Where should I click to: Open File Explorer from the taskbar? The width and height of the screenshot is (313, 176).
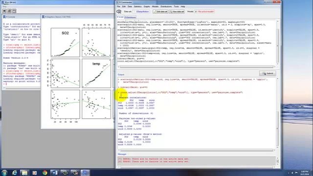tap(24, 173)
